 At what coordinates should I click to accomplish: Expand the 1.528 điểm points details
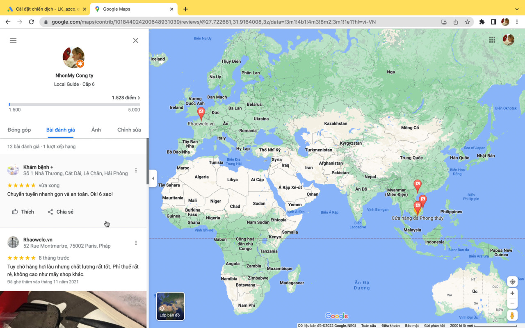coord(126,98)
